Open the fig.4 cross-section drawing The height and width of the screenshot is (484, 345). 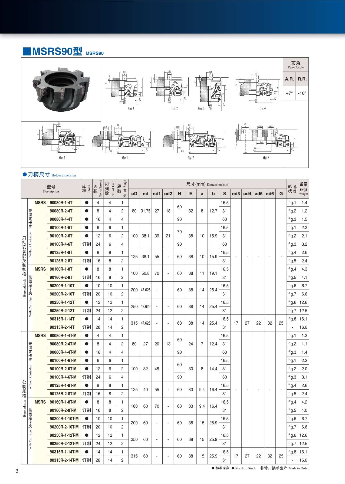point(258,88)
